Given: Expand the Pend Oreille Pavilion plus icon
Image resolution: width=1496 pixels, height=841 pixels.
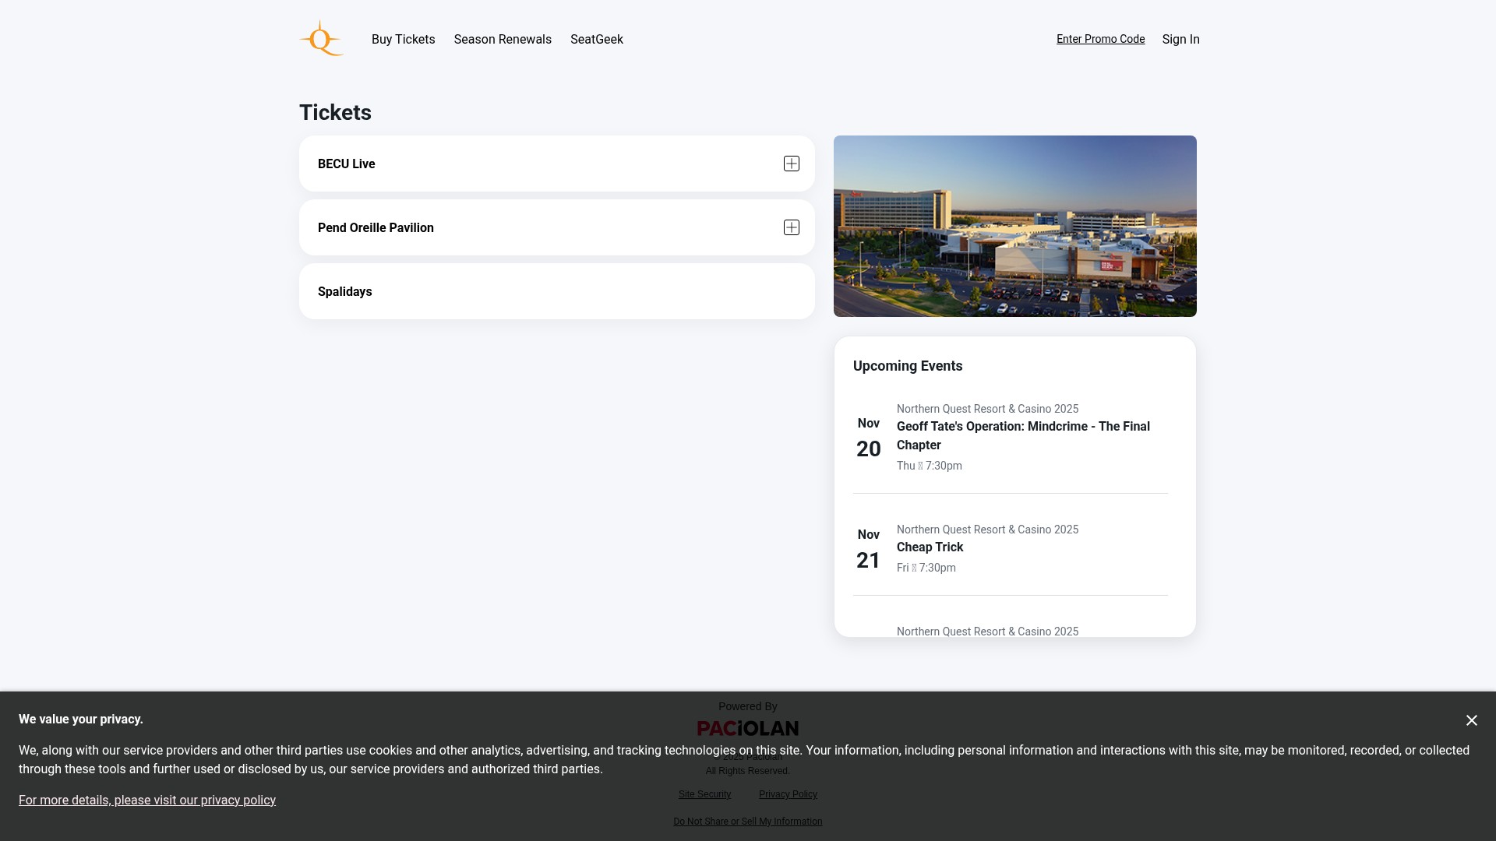Looking at the screenshot, I should click(792, 227).
